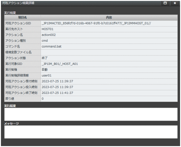Click the 対処アクション結果詳細 title bar text

point(18,3)
